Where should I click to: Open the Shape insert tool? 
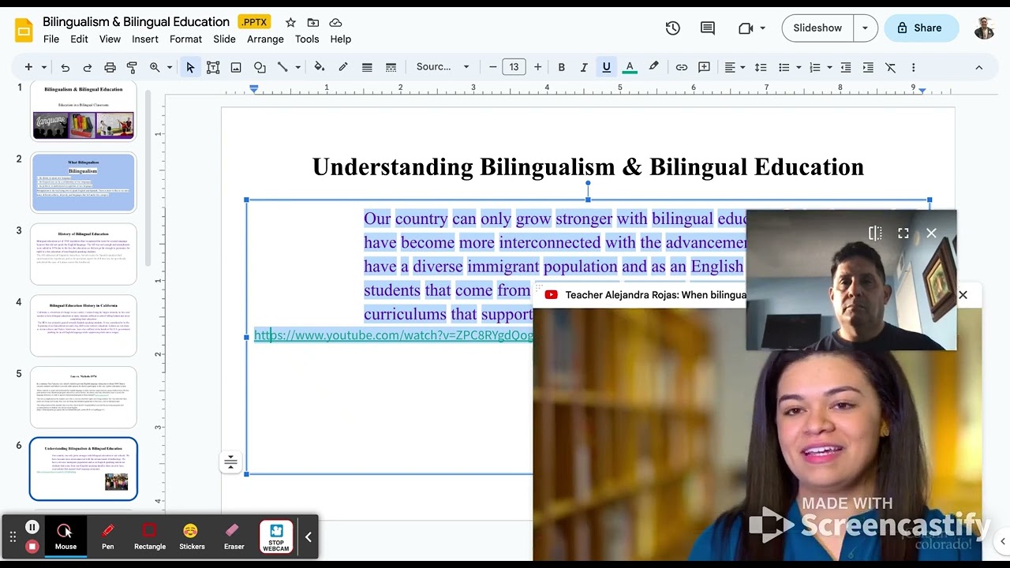(x=260, y=68)
